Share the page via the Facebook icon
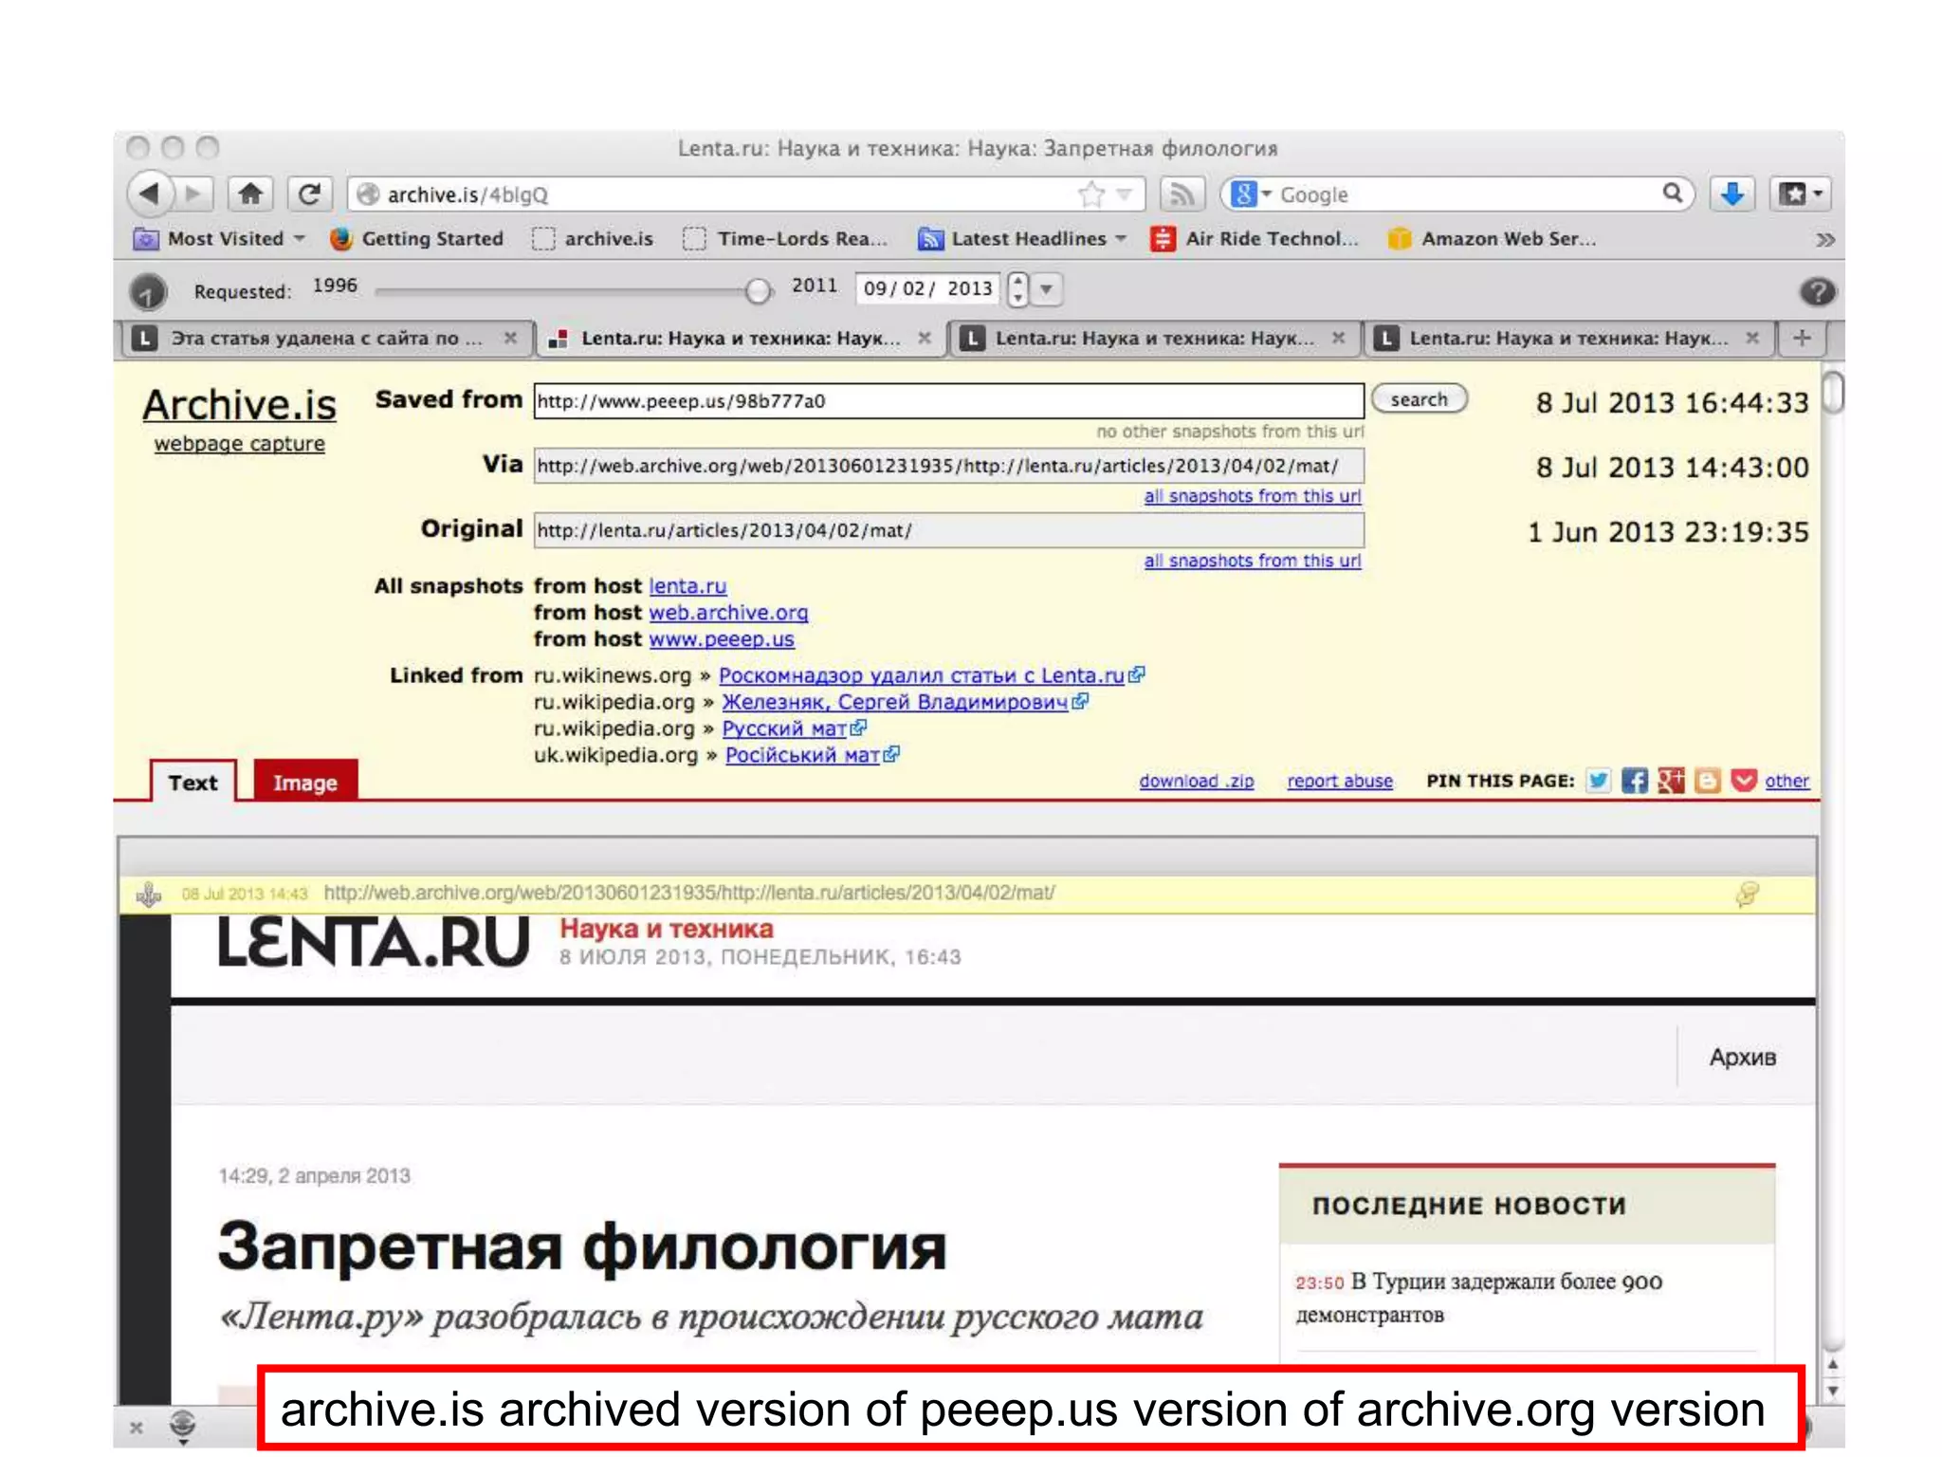This screenshot has width=1942, height=1457. (x=1634, y=780)
